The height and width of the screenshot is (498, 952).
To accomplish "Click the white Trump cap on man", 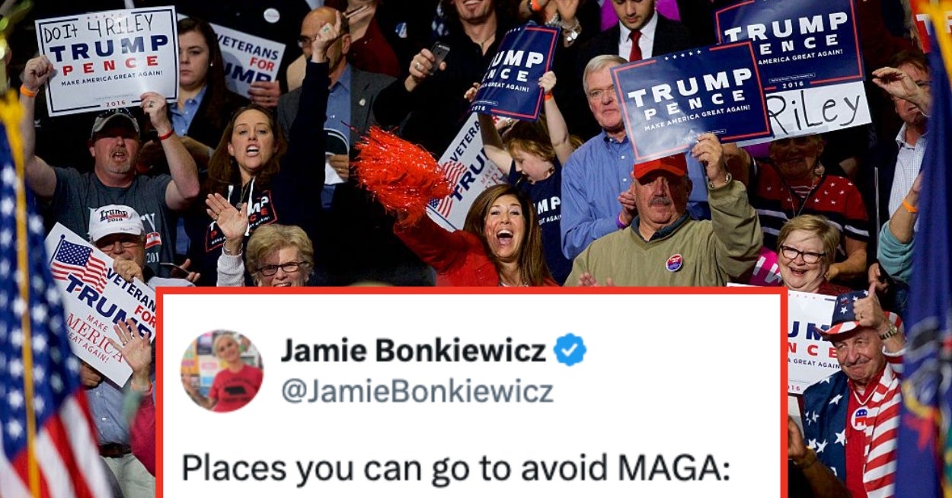I will (114, 222).
